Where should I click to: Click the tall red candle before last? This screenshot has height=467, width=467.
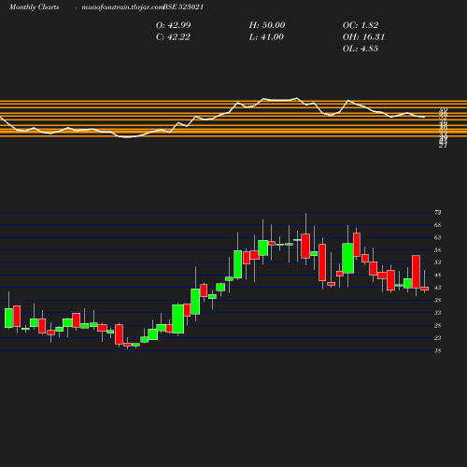[416, 272]
